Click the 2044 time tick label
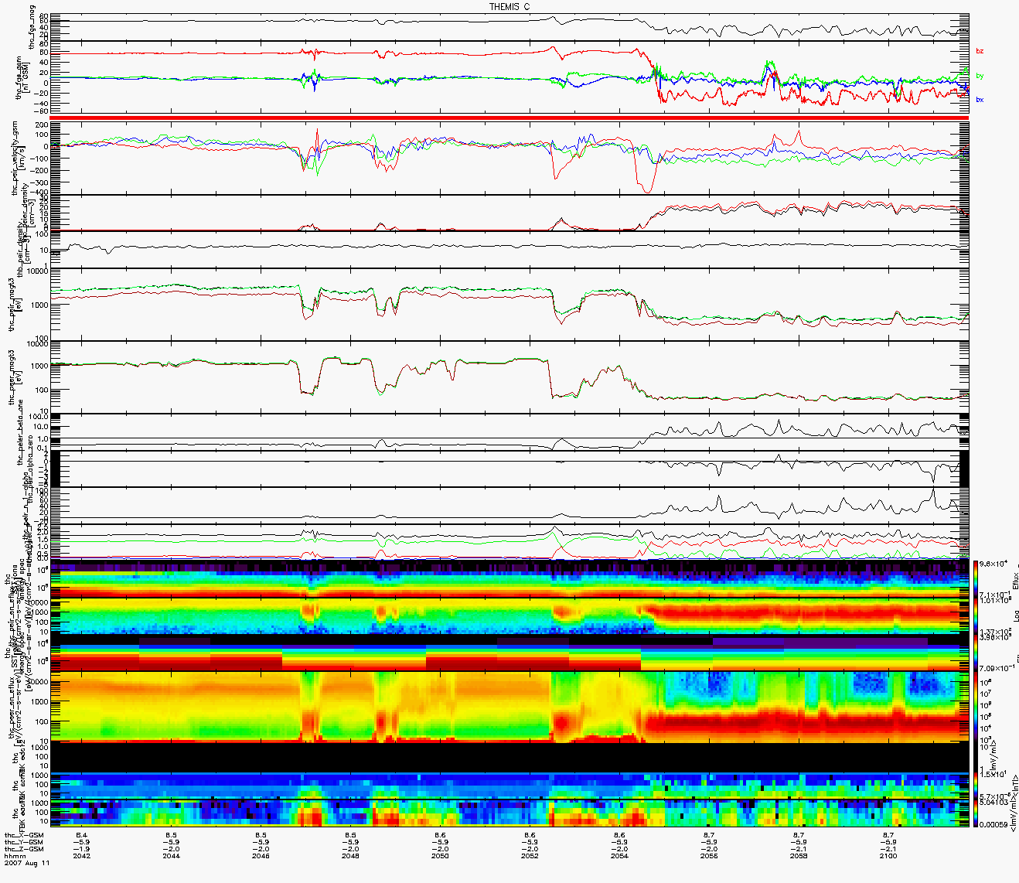Image resolution: width=1019 pixels, height=883 pixels. (x=171, y=856)
